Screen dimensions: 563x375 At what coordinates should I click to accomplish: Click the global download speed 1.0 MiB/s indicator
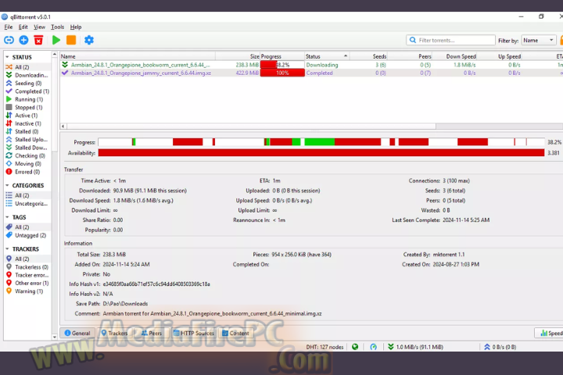[416, 347]
